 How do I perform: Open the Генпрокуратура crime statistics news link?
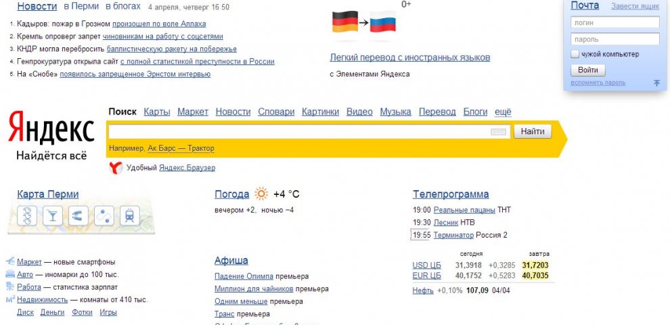[198, 62]
